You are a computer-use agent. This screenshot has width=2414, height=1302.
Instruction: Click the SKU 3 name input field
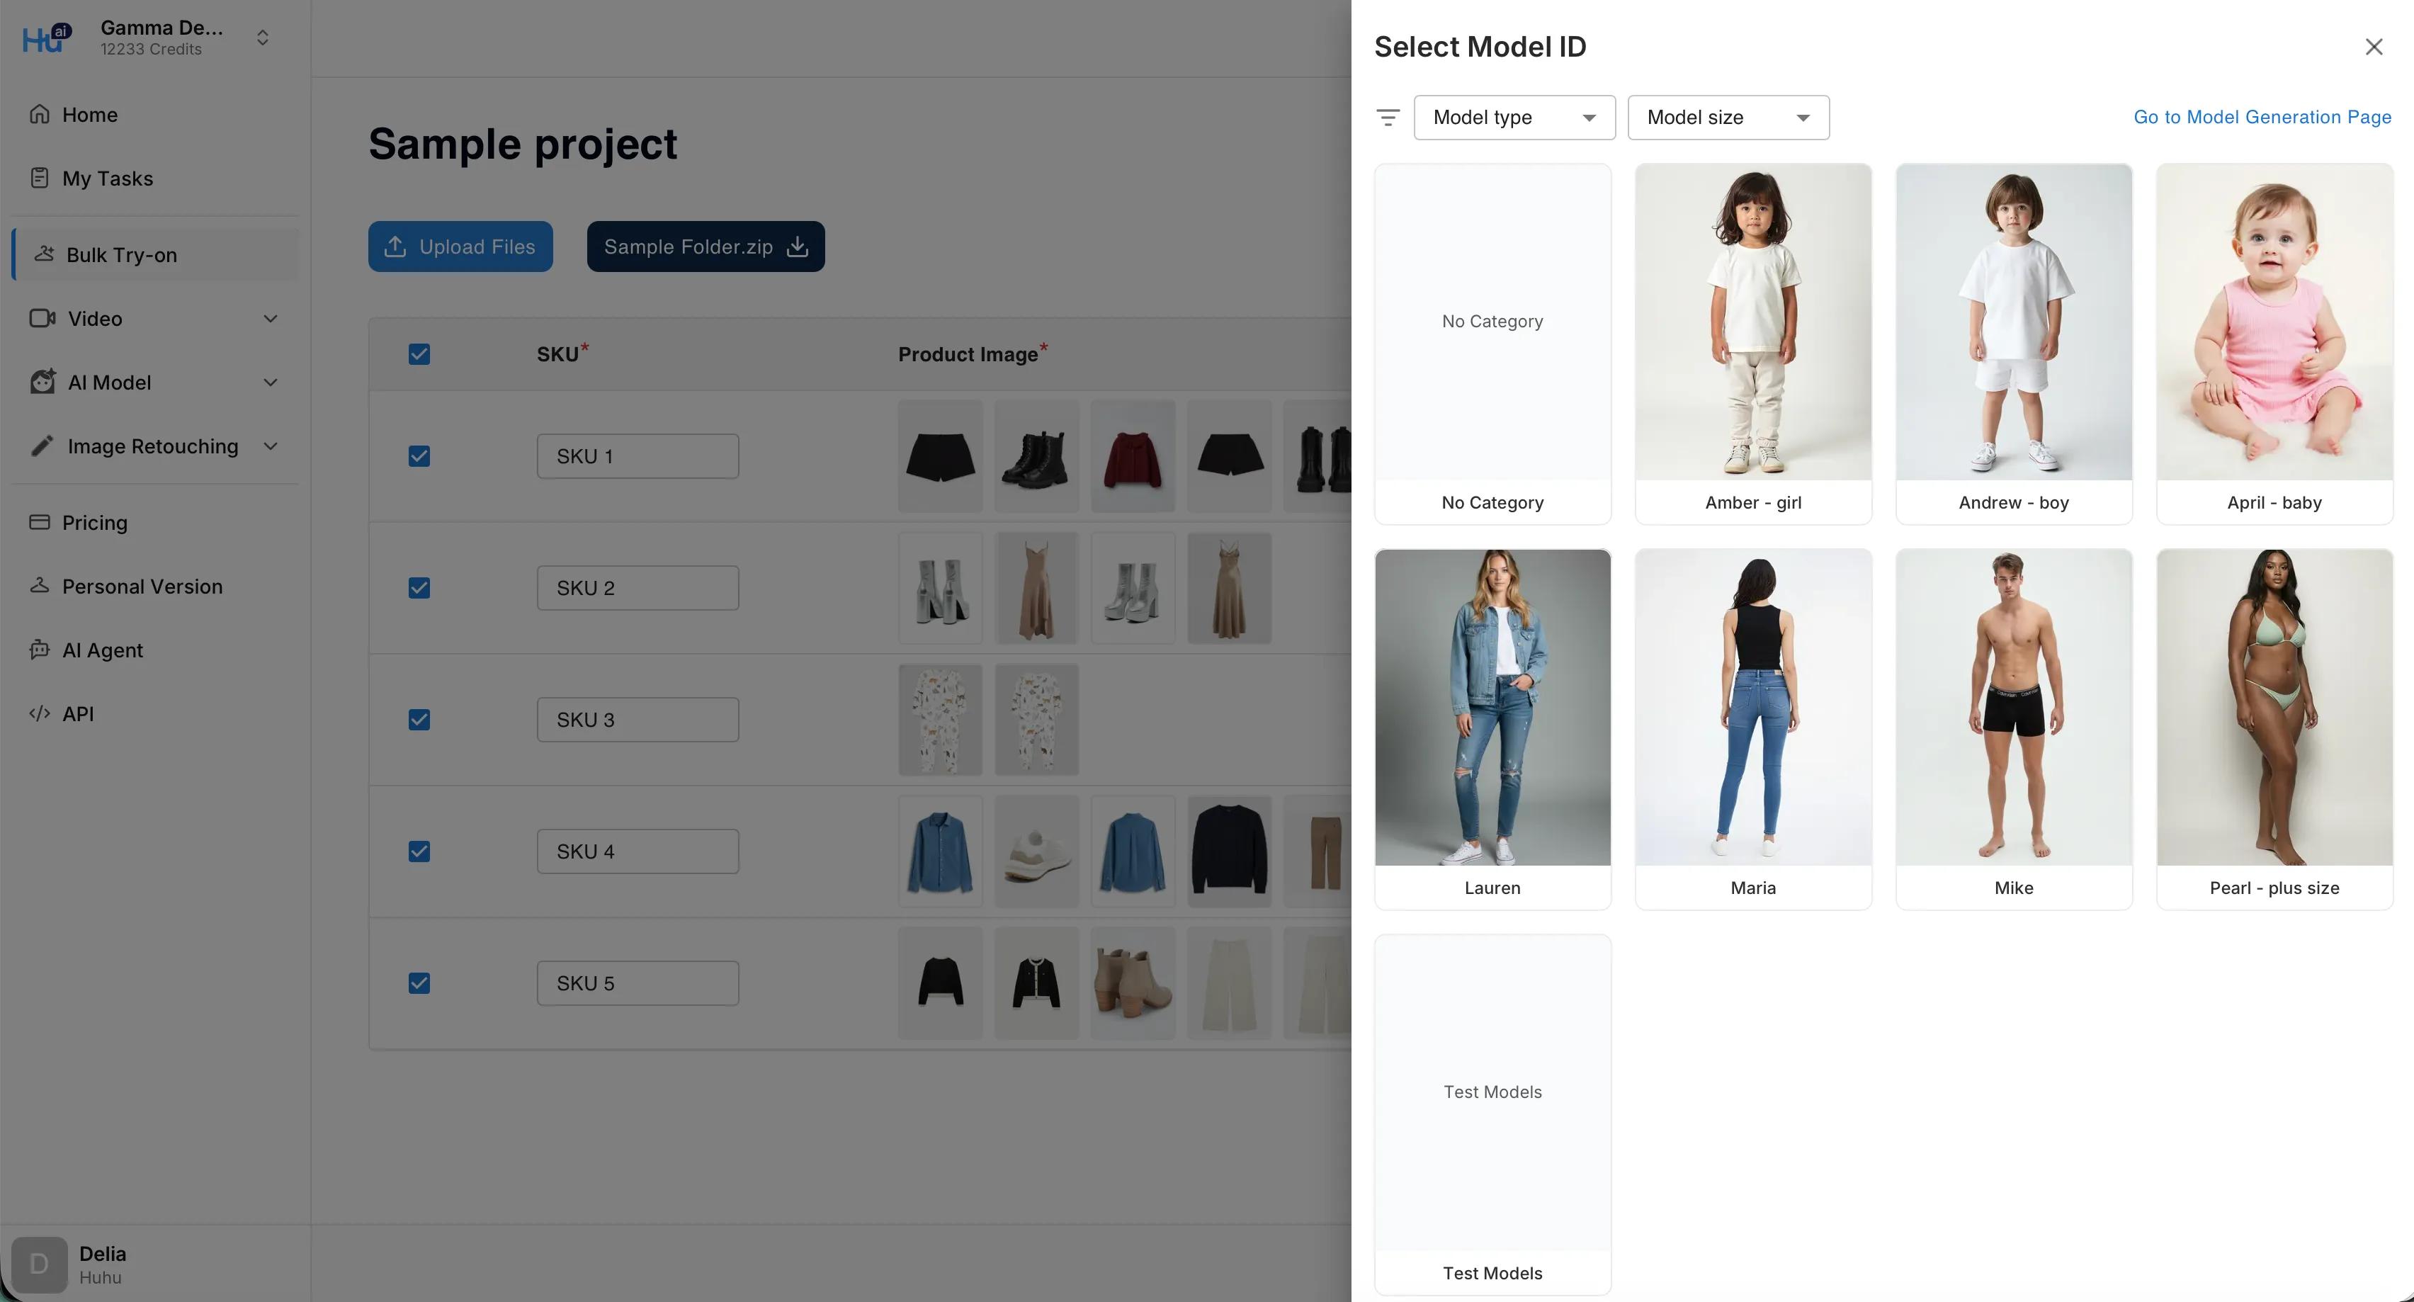(637, 720)
